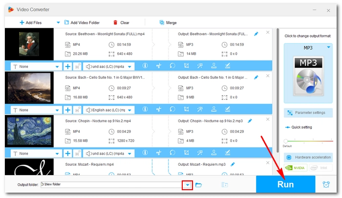342x198 pixels.
Task: Open crop tool for Chopin video
Action: click(186, 153)
